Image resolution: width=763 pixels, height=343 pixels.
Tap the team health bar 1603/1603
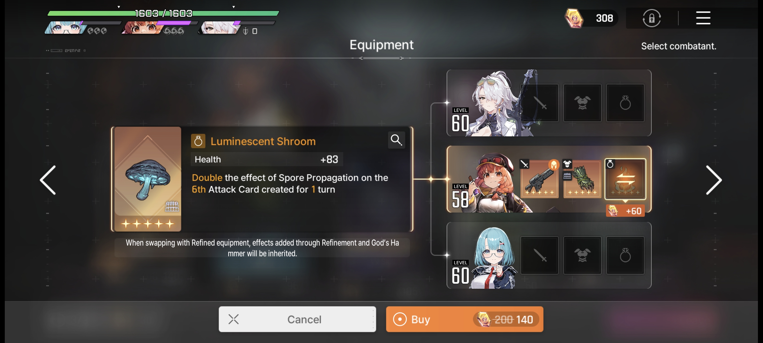(163, 13)
